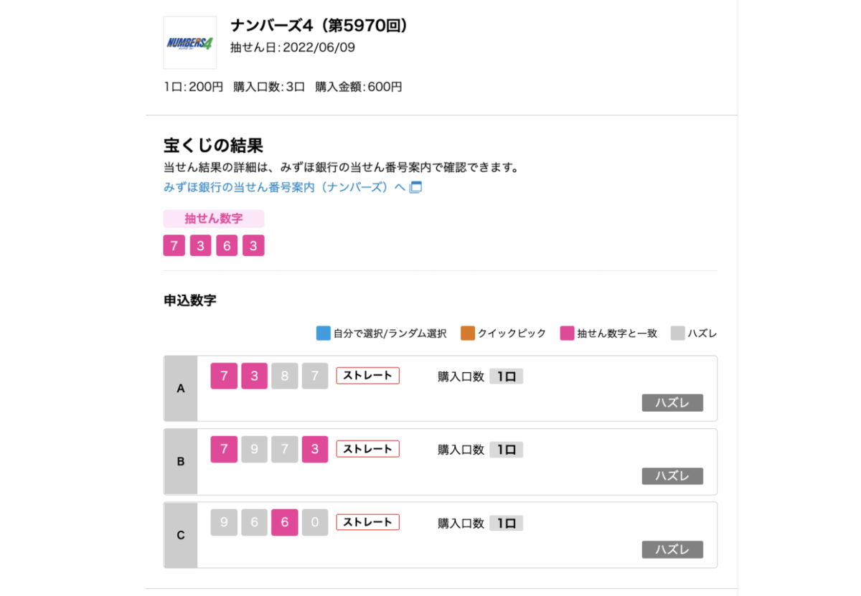861x596 pixels.
Task: Click the gray 9 tile in row B
Action: pyautogui.click(x=254, y=450)
